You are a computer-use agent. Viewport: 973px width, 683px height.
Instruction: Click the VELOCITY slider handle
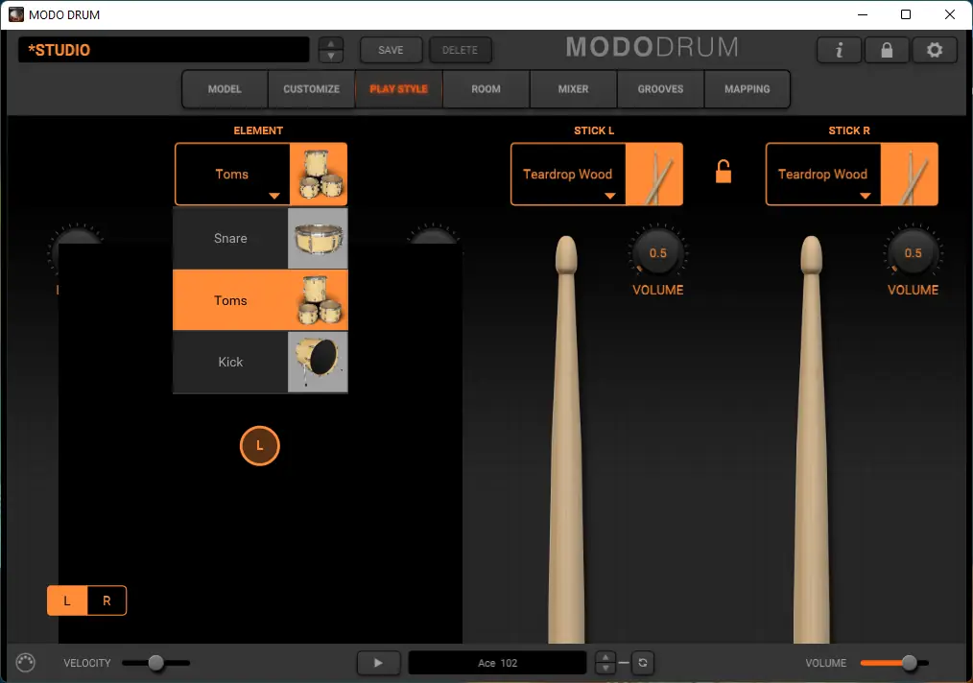[155, 663]
